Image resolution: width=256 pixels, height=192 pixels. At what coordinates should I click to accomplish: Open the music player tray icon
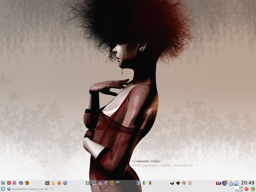tap(225, 183)
